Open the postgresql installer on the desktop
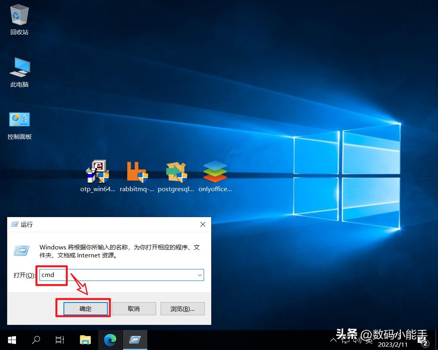Viewport: 438px width, 350px height. click(176, 172)
